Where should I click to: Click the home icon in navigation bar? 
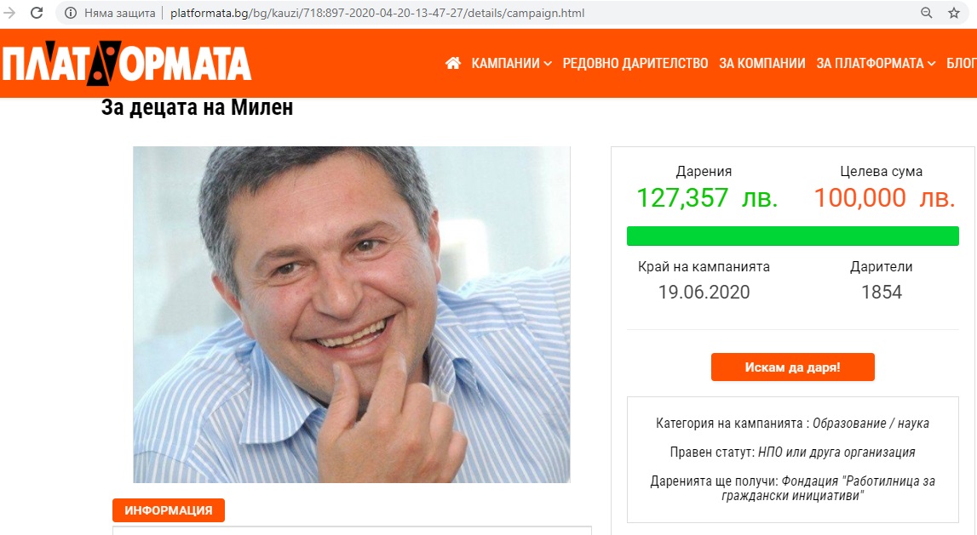(x=453, y=63)
